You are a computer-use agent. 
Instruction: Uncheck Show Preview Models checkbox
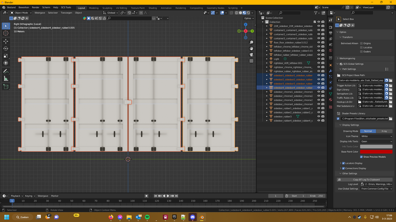[361, 157]
